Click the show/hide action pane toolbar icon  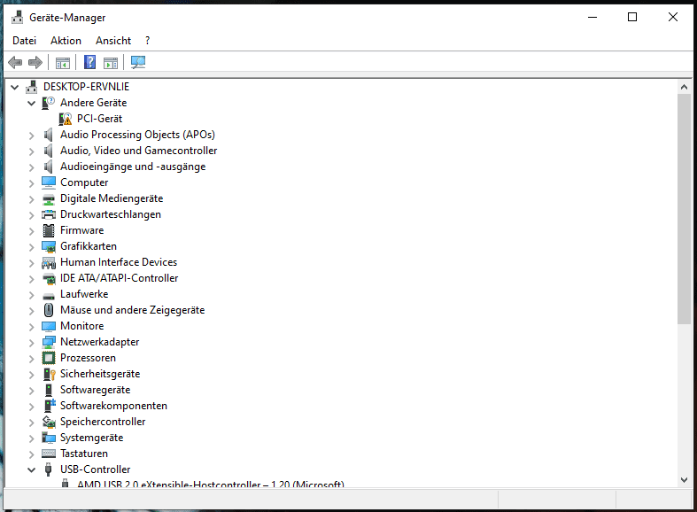click(111, 63)
